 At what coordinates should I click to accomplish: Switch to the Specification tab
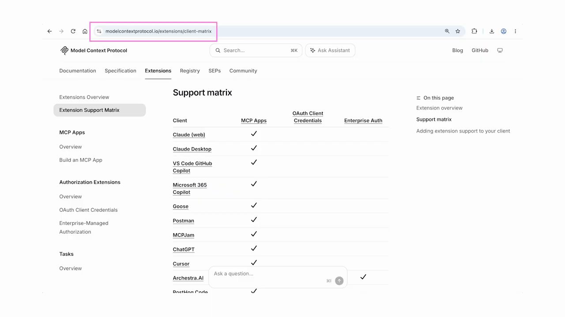point(121,70)
